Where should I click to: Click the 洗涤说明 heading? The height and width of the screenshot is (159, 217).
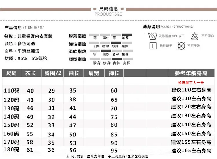click(x=151, y=27)
